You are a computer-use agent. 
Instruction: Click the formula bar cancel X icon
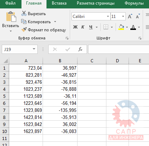55,49
